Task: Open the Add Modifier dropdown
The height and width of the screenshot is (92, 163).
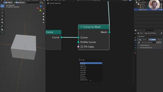Action: click(x=150, y=37)
